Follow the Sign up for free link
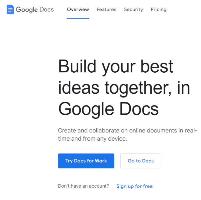Screen dimensions: 201x200 134,186
